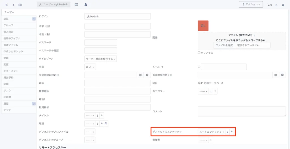This screenshot has width=290, height=149.
Task: Open the 場所 dropdown
Action: pyautogui.click(x=90, y=124)
